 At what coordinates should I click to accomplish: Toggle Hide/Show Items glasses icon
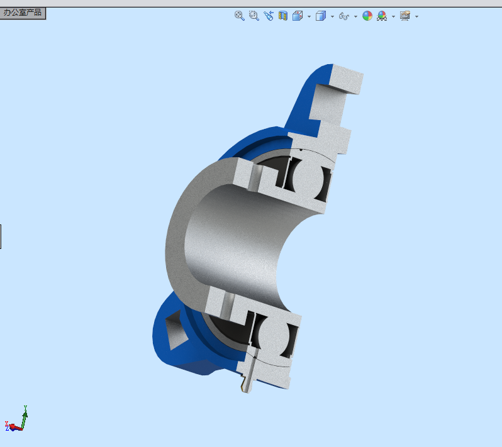coord(344,16)
